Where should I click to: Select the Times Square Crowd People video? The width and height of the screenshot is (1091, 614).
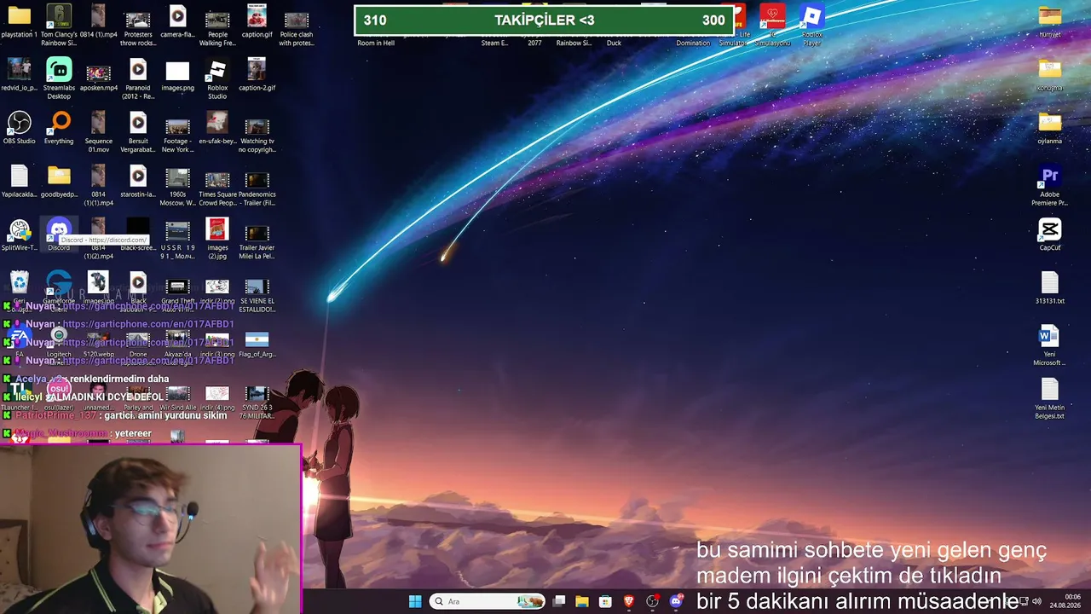pyautogui.click(x=217, y=188)
